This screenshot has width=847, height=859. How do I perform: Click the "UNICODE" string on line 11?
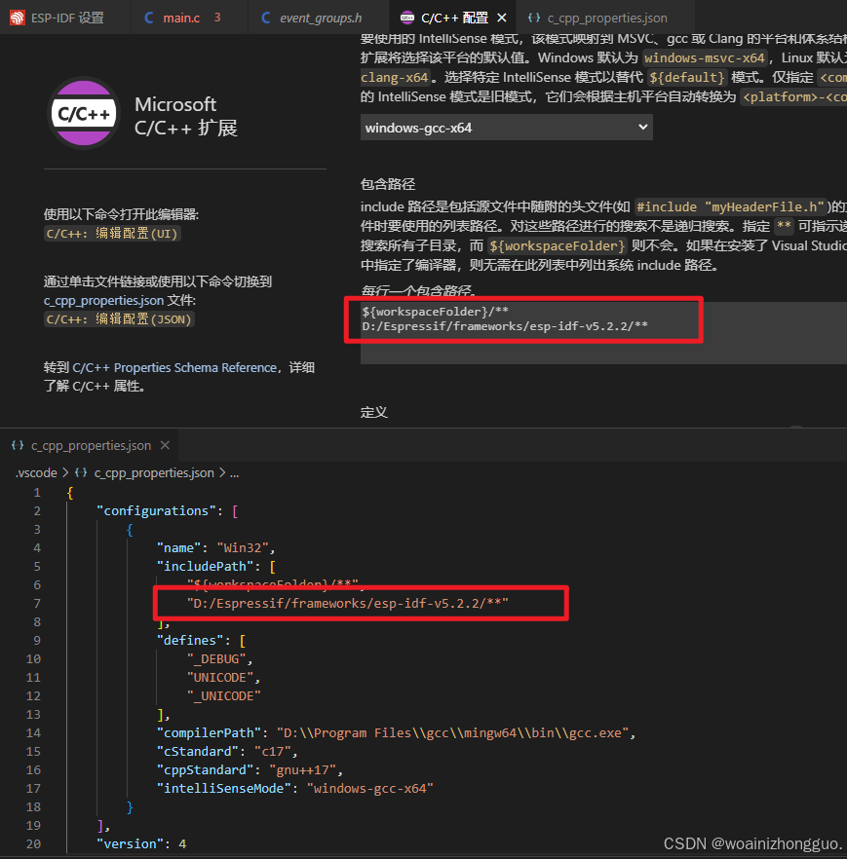(220, 677)
